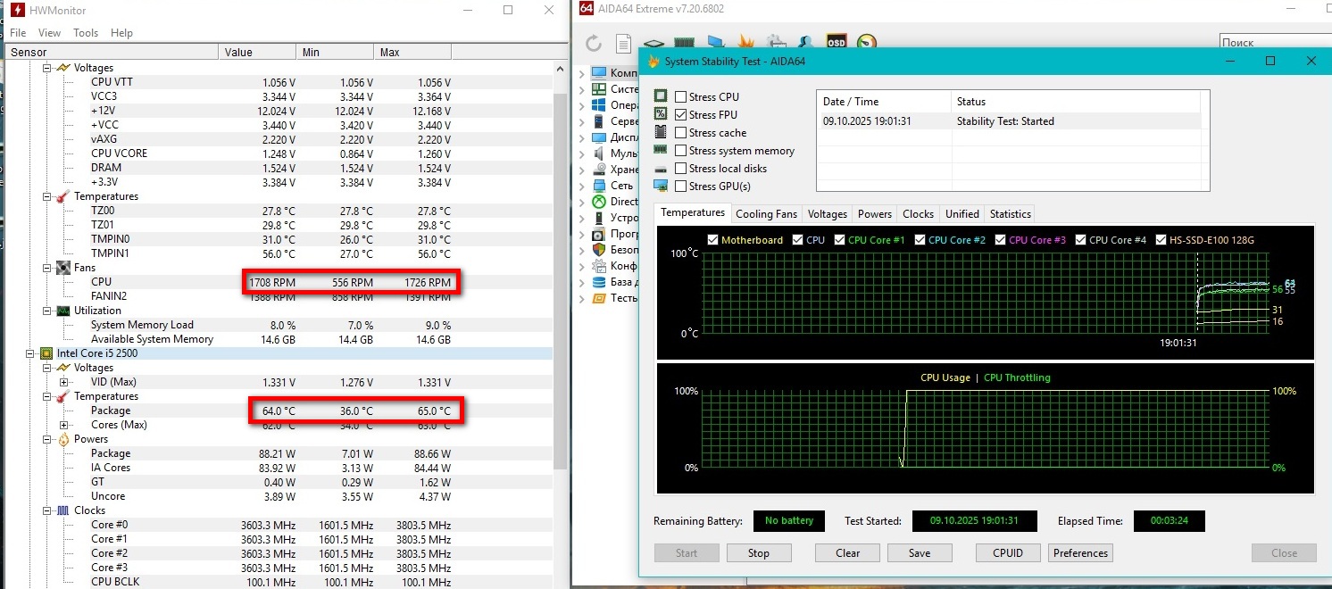Click the network icon beside Сеть

click(599, 186)
